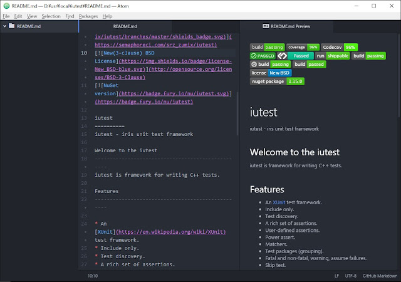Click the build passing badge with circular logo

pos(270,64)
